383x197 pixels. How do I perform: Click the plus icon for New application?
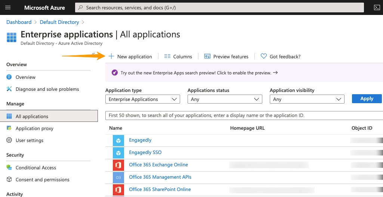click(111, 56)
